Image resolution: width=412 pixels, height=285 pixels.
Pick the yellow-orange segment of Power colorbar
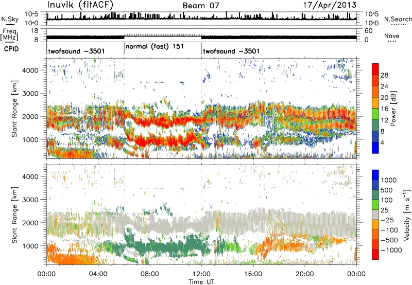click(375, 103)
